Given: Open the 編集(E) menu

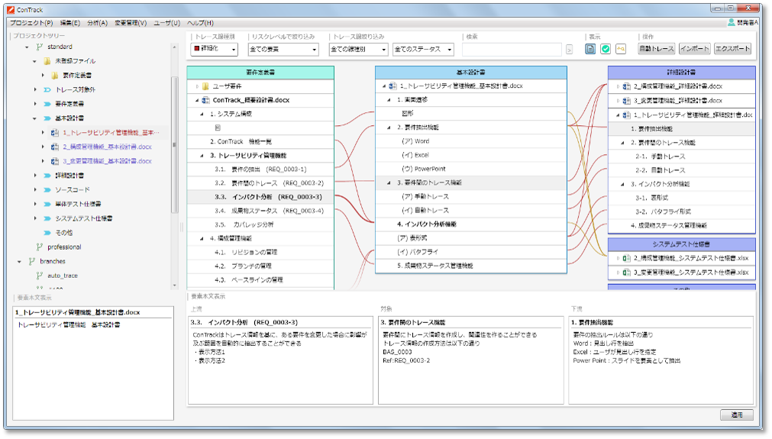Looking at the screenshot, I should 70,23.
